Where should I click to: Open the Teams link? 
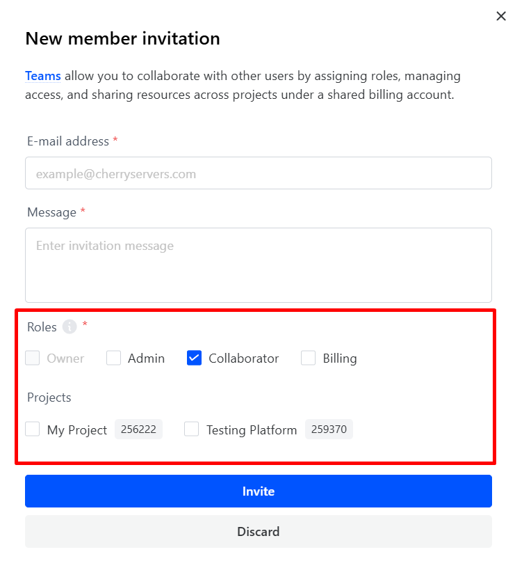coord(43,76)
